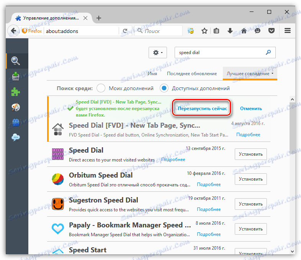Click 'Speed Dial [FVD] - New Tab Page' title
Screen dimensions: 301x260
coord(134,125)
